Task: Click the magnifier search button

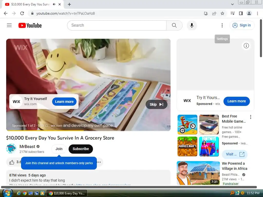Action: [x=174, y=25]
